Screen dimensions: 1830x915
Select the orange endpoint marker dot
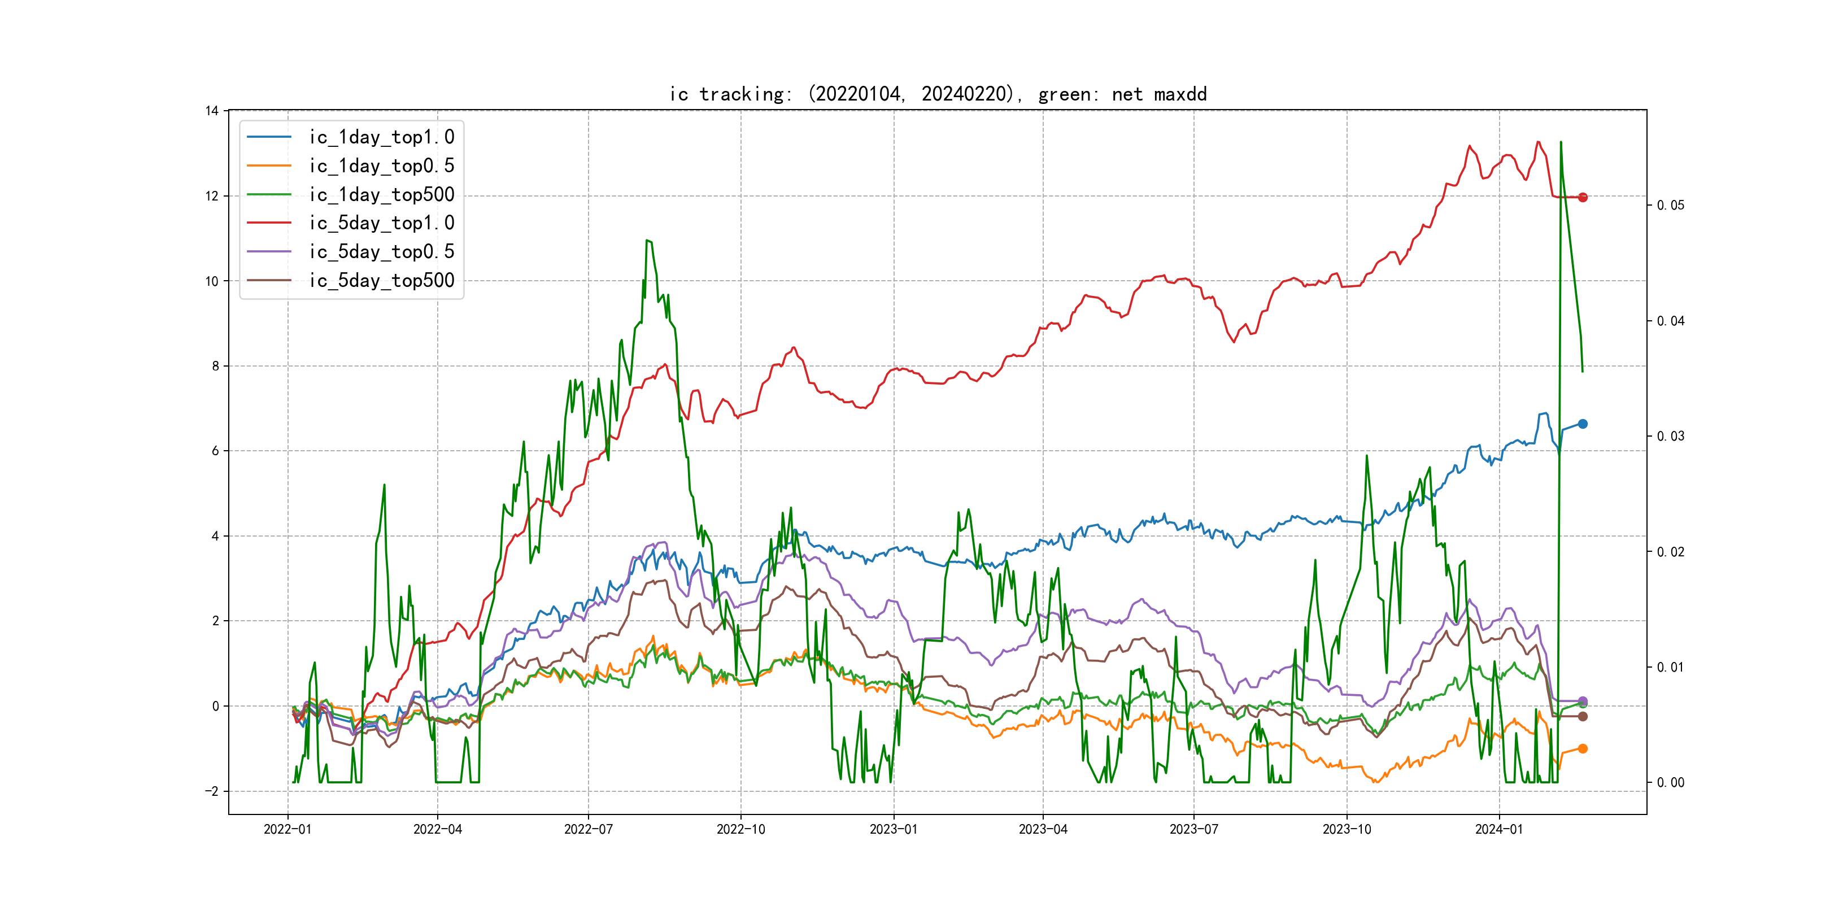pos(1583,749)
